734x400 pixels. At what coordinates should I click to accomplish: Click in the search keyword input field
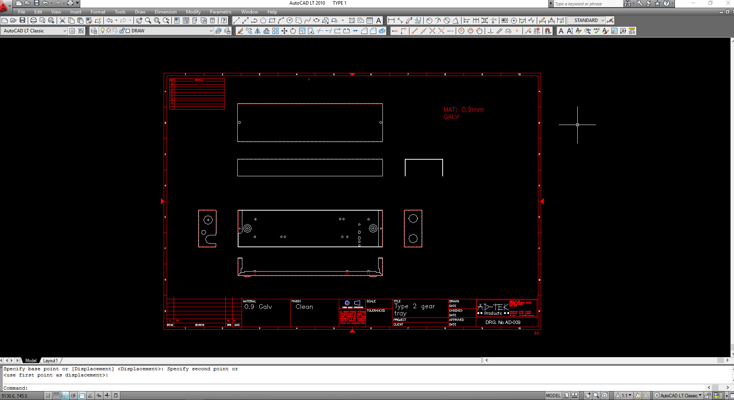pos(587,4)
